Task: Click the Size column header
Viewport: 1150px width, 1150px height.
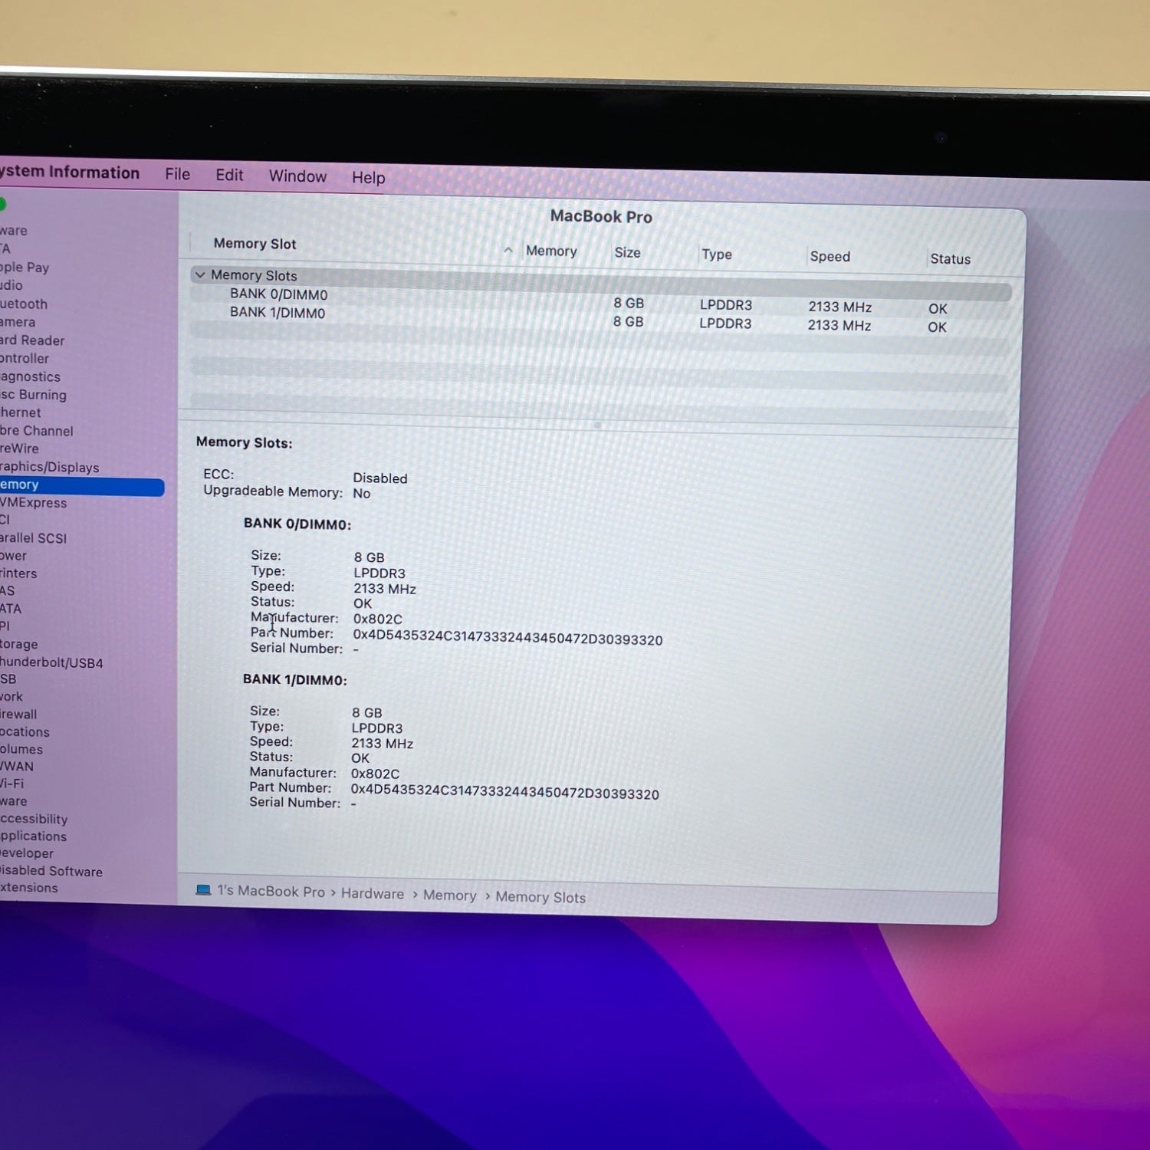Action: pyautogui.click(x=627, y=252)
